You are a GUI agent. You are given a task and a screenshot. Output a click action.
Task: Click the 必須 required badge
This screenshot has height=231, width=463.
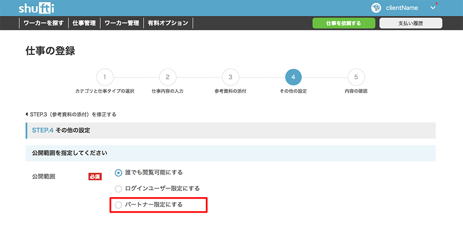(x=95, y=177)
